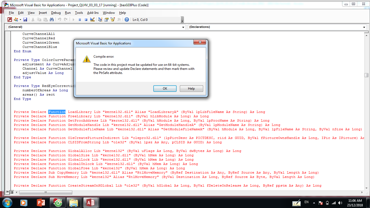Click the horizontal scrollbar thumb in code window
Image resolution: width=370 pixels, height=208 pixels.
click(x=46, y=192)
